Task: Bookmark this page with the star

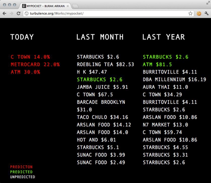Action: coord(190,13)
